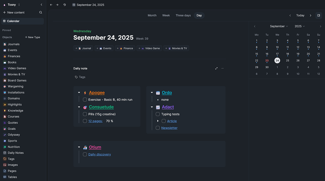Check the Exercise - Basic B checkbox
The width and height of the screenshot is (325, 181).
(85, 100)
